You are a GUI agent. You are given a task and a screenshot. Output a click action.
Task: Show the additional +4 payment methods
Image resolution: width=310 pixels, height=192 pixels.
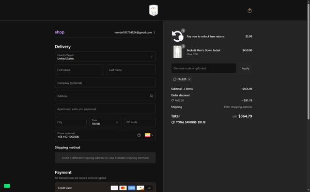(149, 188)
